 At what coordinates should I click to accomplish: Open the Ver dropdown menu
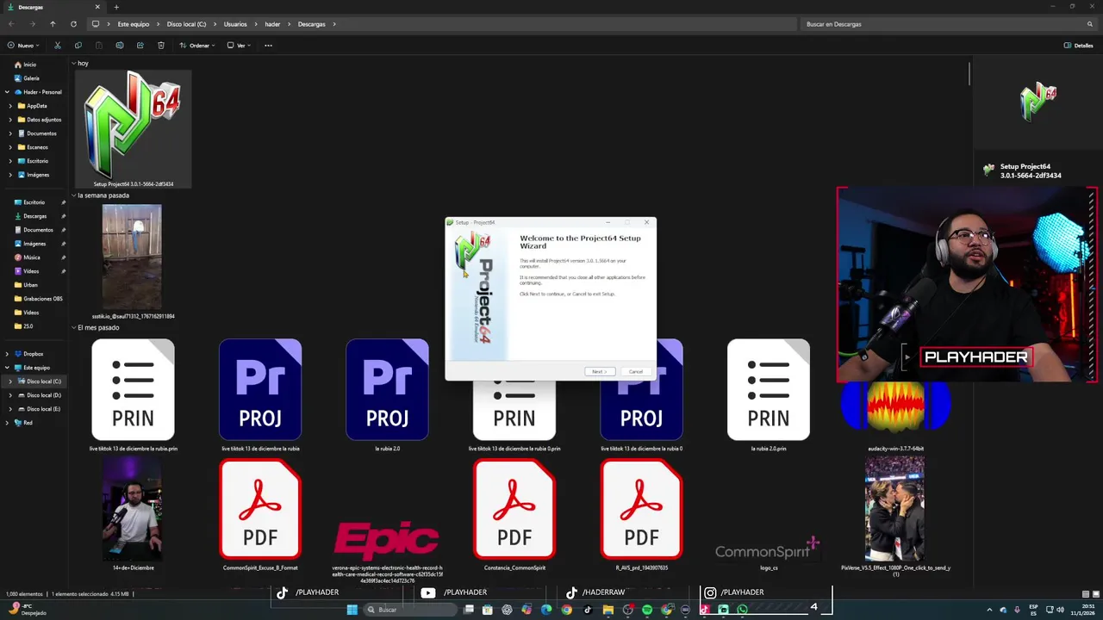coord(240,46)
